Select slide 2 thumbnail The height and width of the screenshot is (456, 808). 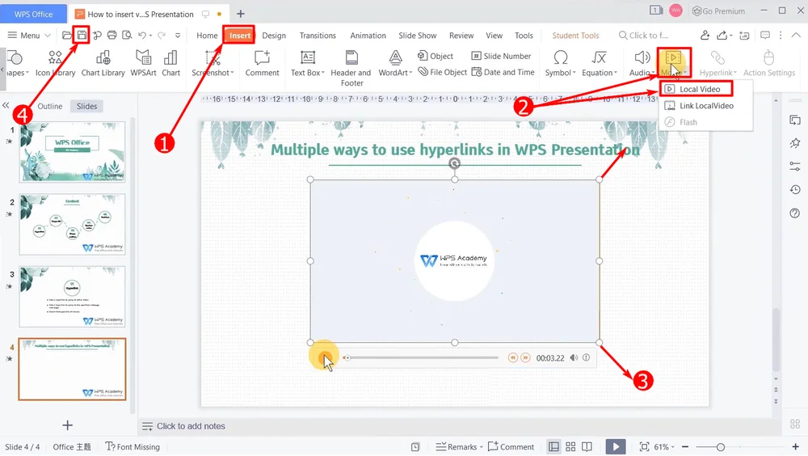pyautogui.click(x=72, y=224)
